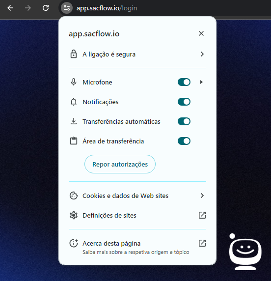Disable the Notificações permission switch
The width and height of the screenshot is (271, 281).
click(184, 102)
